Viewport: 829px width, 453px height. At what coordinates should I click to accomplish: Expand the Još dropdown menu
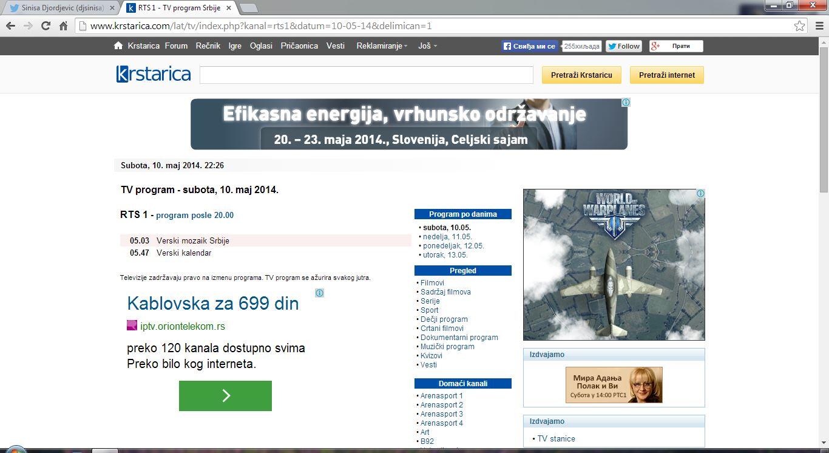427,46
